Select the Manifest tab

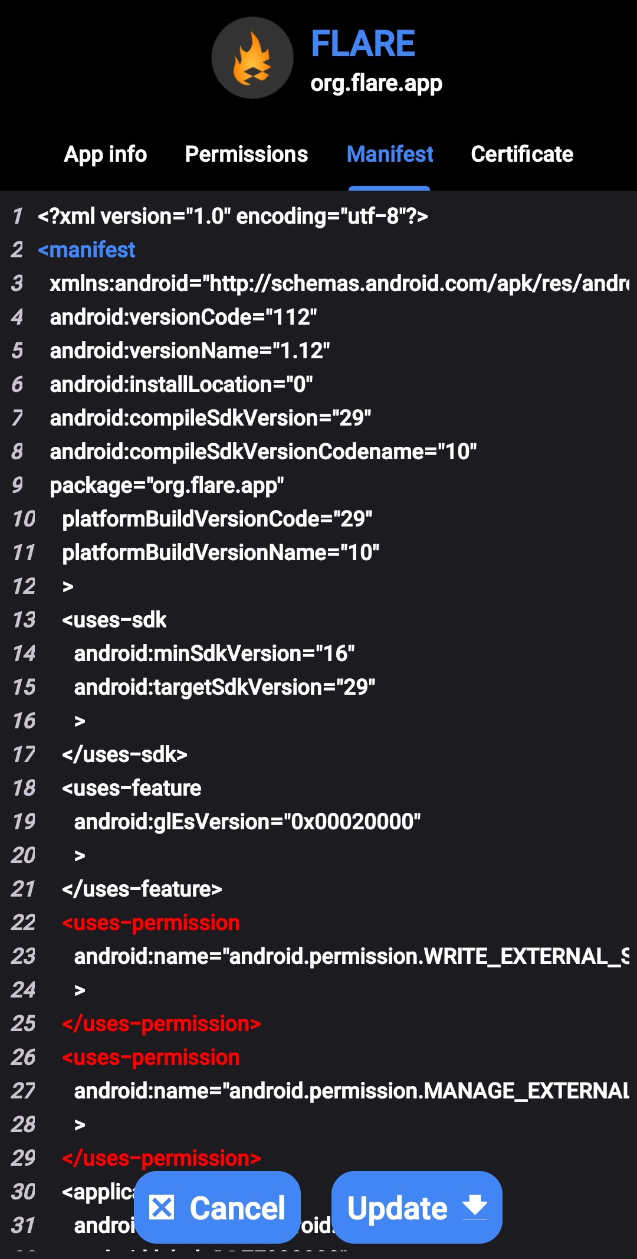click(389, 154)
